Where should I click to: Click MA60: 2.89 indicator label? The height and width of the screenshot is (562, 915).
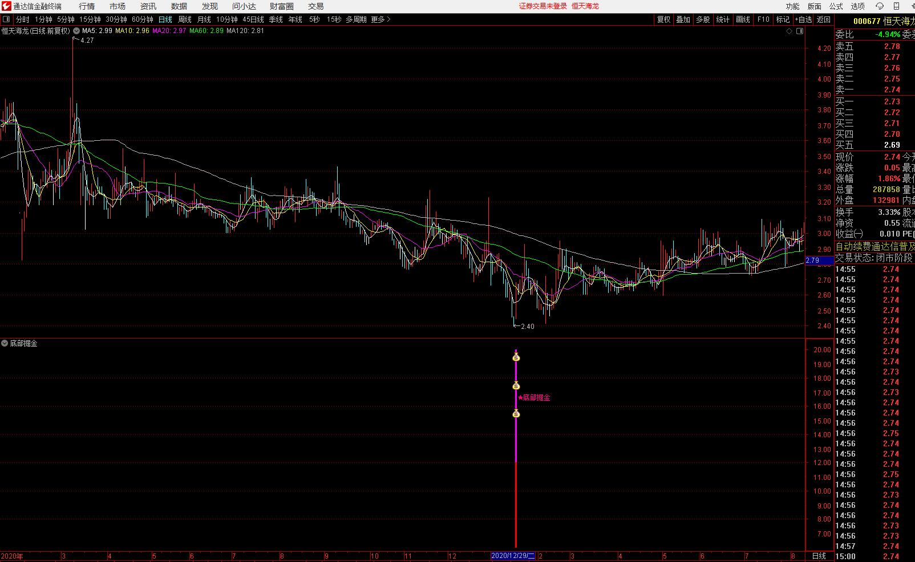(207, 31)
